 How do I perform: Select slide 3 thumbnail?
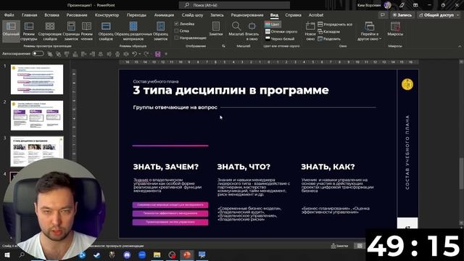(37, 152)
